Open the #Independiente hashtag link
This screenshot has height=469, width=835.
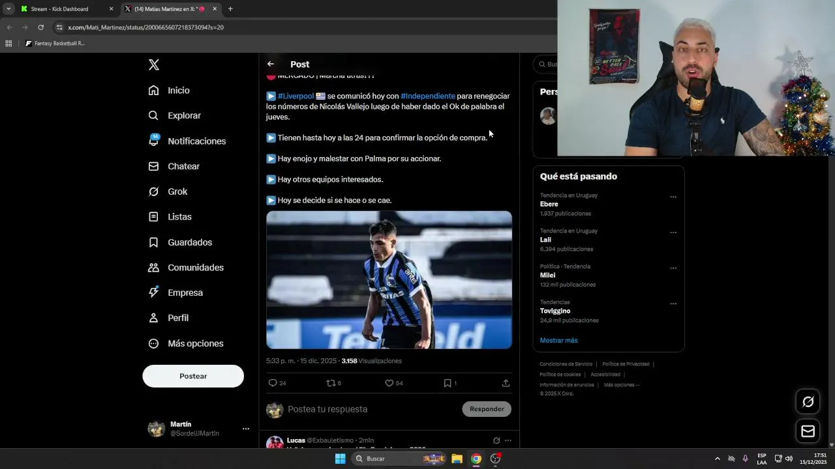(428, 96)
